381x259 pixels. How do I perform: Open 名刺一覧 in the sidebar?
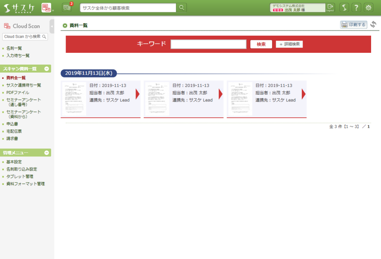click(x=14, y=48)
